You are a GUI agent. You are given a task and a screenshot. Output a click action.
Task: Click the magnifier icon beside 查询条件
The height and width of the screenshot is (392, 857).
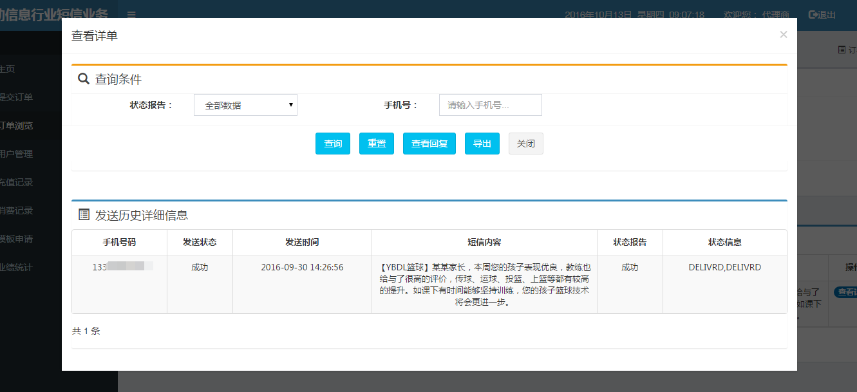[x=84, y=79]
